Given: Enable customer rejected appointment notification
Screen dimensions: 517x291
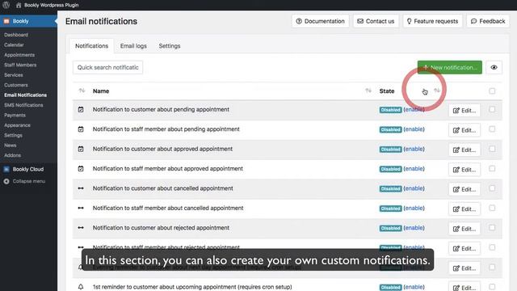Looking at the screenshot, I should click(414, 228).
